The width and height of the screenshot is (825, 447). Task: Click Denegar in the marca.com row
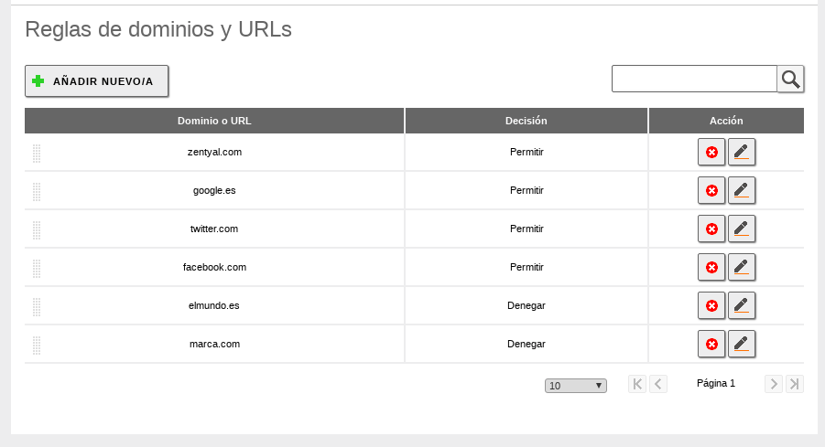526,344
